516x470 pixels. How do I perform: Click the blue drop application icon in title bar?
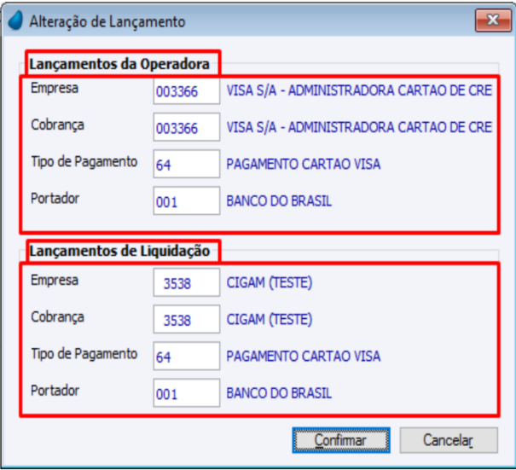pyautogui.click(x=15, y=21)
